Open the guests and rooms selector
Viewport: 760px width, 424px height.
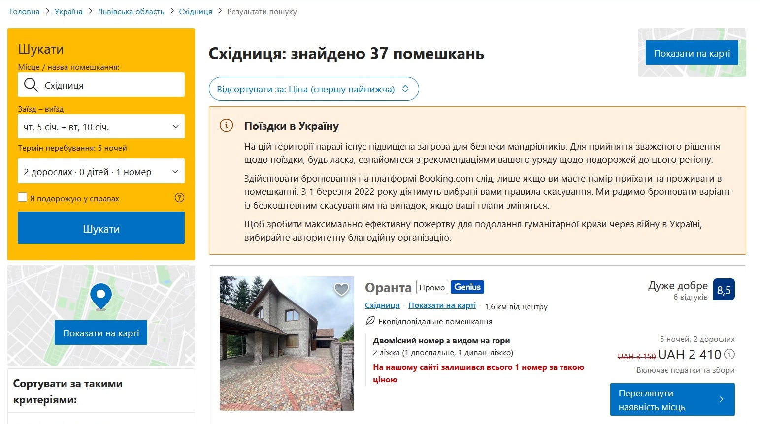click(100, 171)
